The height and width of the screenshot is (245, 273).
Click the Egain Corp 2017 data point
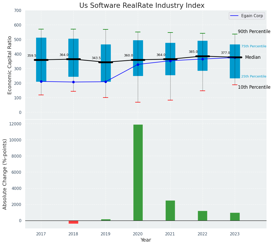pyautogui.click(x=41, y=81)
